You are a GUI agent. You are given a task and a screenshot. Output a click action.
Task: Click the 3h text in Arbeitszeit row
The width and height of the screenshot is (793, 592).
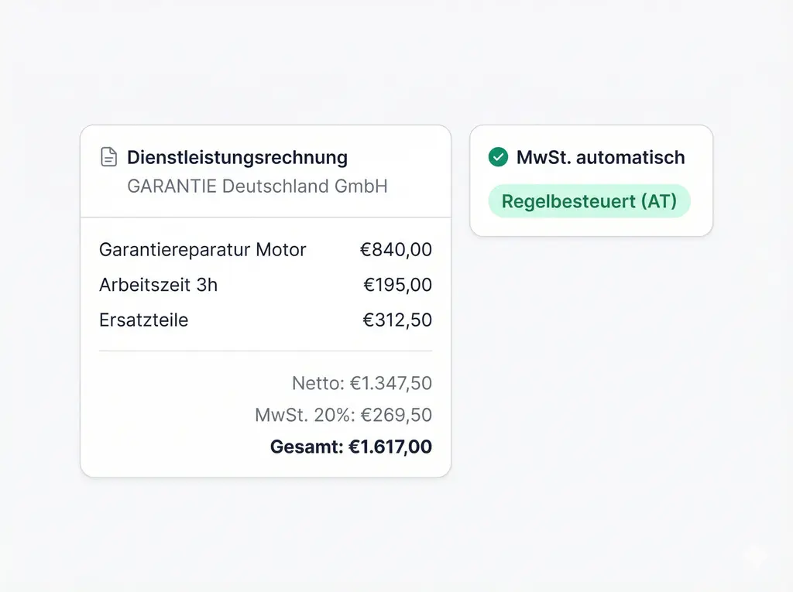(207, 285)
